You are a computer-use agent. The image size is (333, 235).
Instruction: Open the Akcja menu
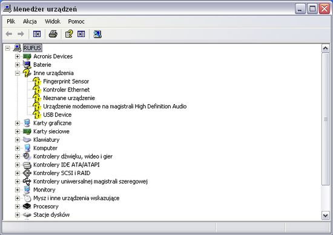pyautogui.click(x=30, y=21)
